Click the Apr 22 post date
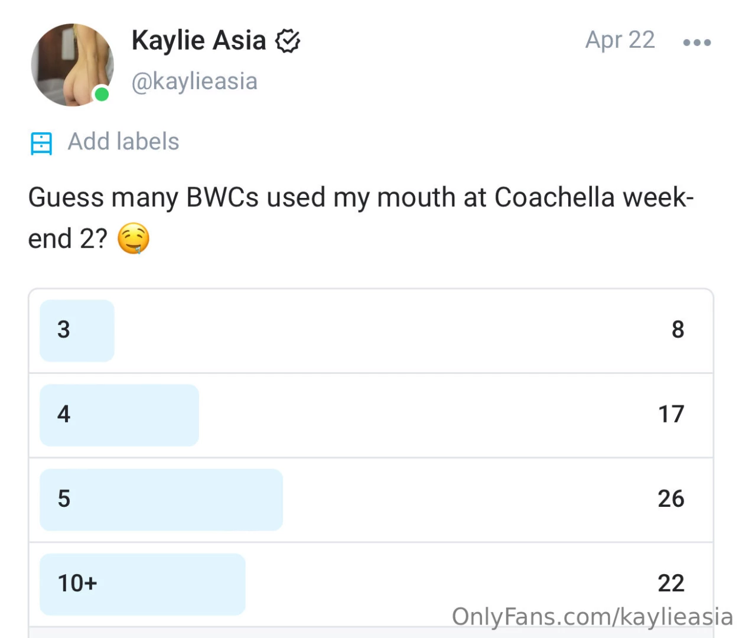This screenshot has height=638, width=742. click(620, 40)
